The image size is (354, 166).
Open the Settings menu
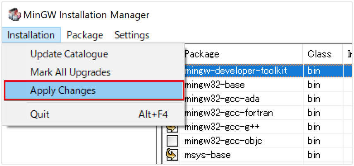pos(132,35)
